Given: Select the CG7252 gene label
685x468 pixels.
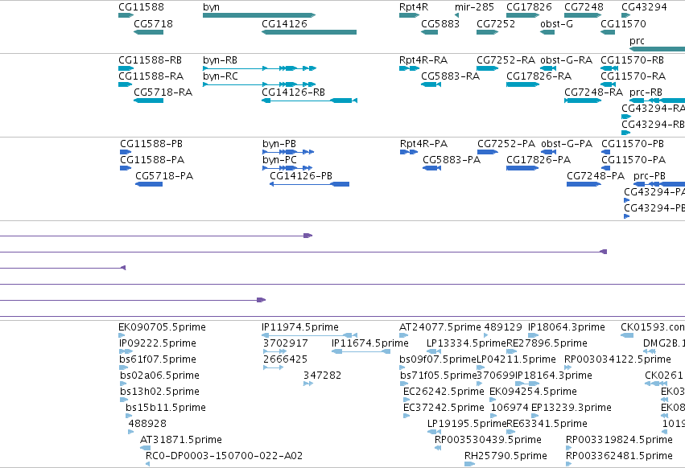Looking at the screenshot, I should (x=496, y=24).
